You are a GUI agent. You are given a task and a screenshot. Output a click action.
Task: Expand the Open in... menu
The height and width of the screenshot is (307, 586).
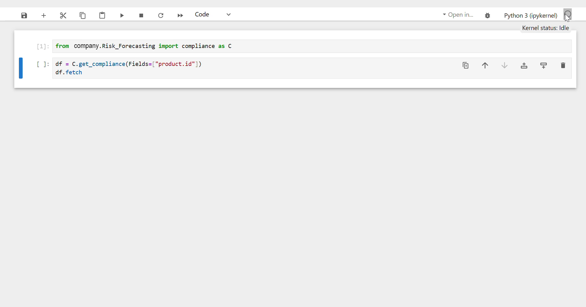(458, 15)
